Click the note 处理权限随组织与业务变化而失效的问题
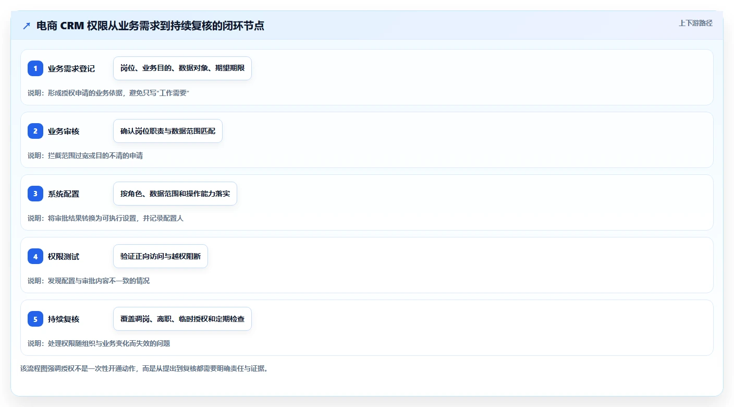This screenshot has width=734, height=407. click(99, 343)
